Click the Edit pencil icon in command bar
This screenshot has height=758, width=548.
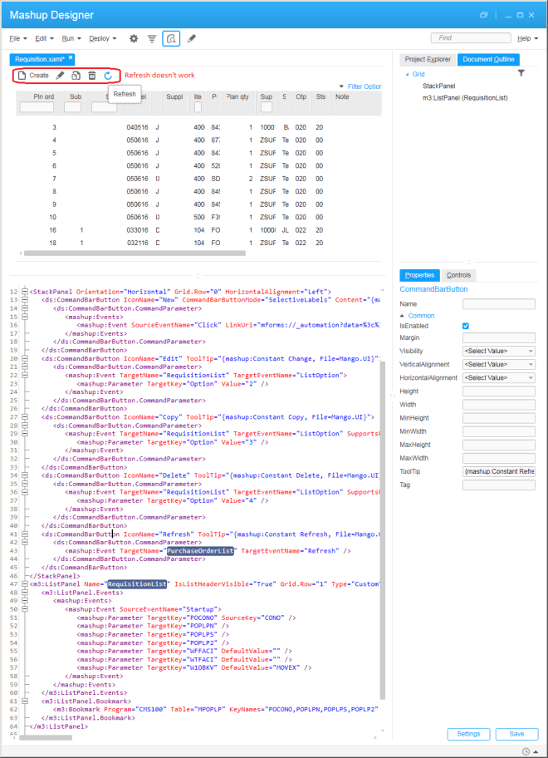60,76
